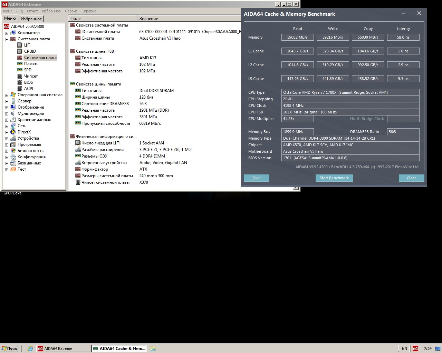Select the Разъёмы ОЗУ row
Image resolution: width=442 pixels, height=353 pixels.
(94, 156)
